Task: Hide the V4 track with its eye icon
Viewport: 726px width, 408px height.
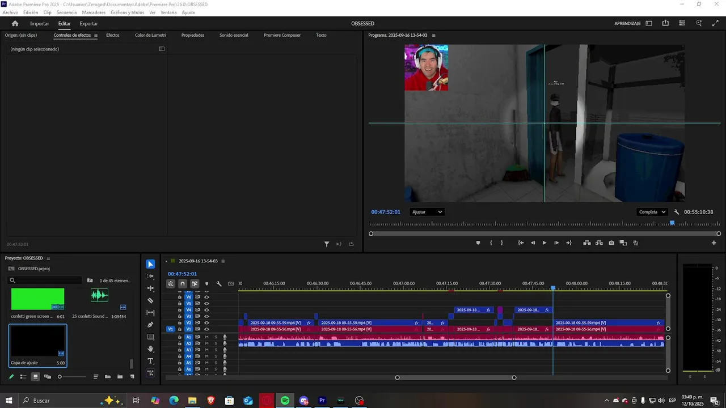Action: pos(206,310)
